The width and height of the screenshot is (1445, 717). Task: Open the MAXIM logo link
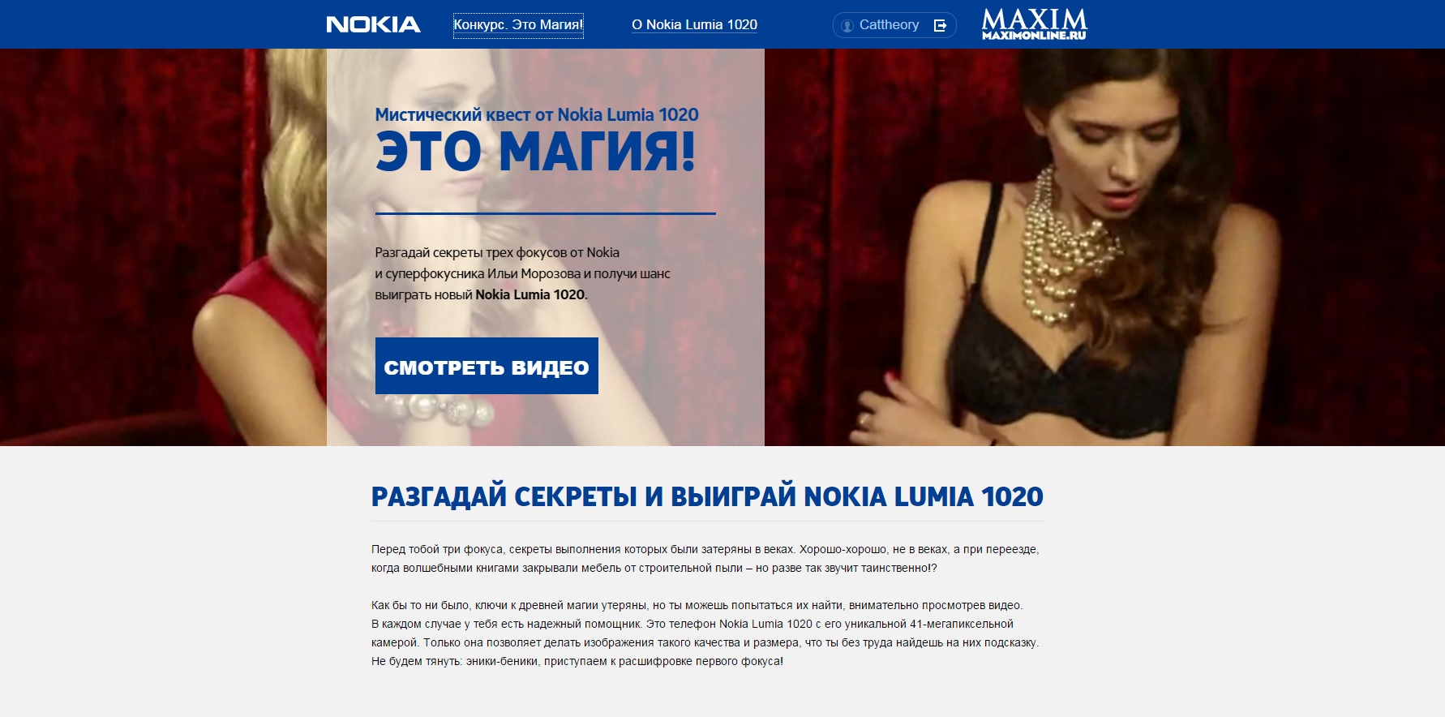(x=1034, y=24)
